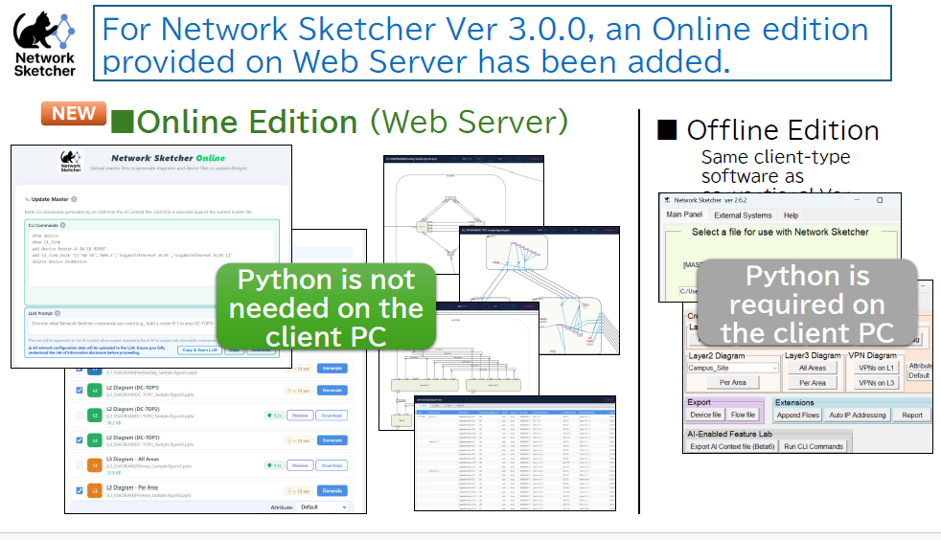
Task: Open the Help tab
Action: 791,215
